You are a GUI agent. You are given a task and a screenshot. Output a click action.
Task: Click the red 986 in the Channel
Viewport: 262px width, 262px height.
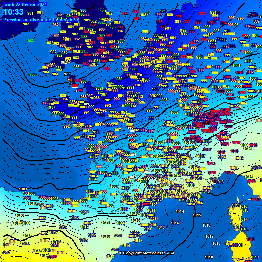tap(107, 69)
